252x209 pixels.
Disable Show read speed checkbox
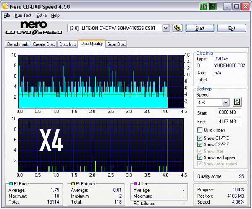pos(200,157)
